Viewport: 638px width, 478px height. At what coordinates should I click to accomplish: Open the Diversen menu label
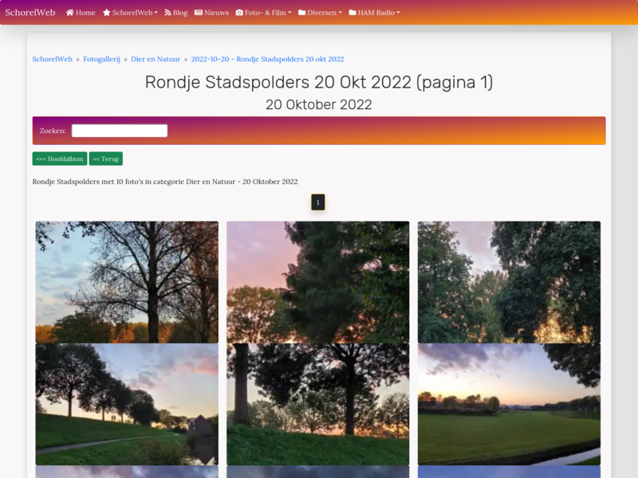point(322,13)
